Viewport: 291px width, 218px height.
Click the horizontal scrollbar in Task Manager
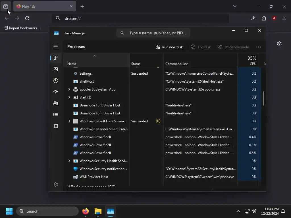pos(140,189)
